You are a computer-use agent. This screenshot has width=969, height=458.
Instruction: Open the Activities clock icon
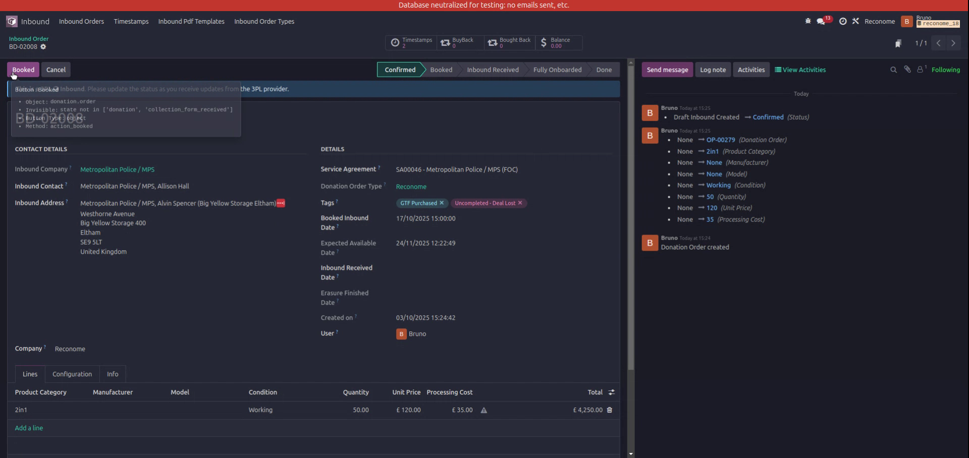coord(843,21)
